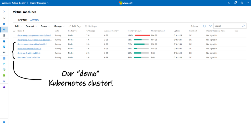251x125 pixels.
Task: Open demo-control-plane-v44qg-b84ef5c2 VM link
Action: (x=32, y=44)
